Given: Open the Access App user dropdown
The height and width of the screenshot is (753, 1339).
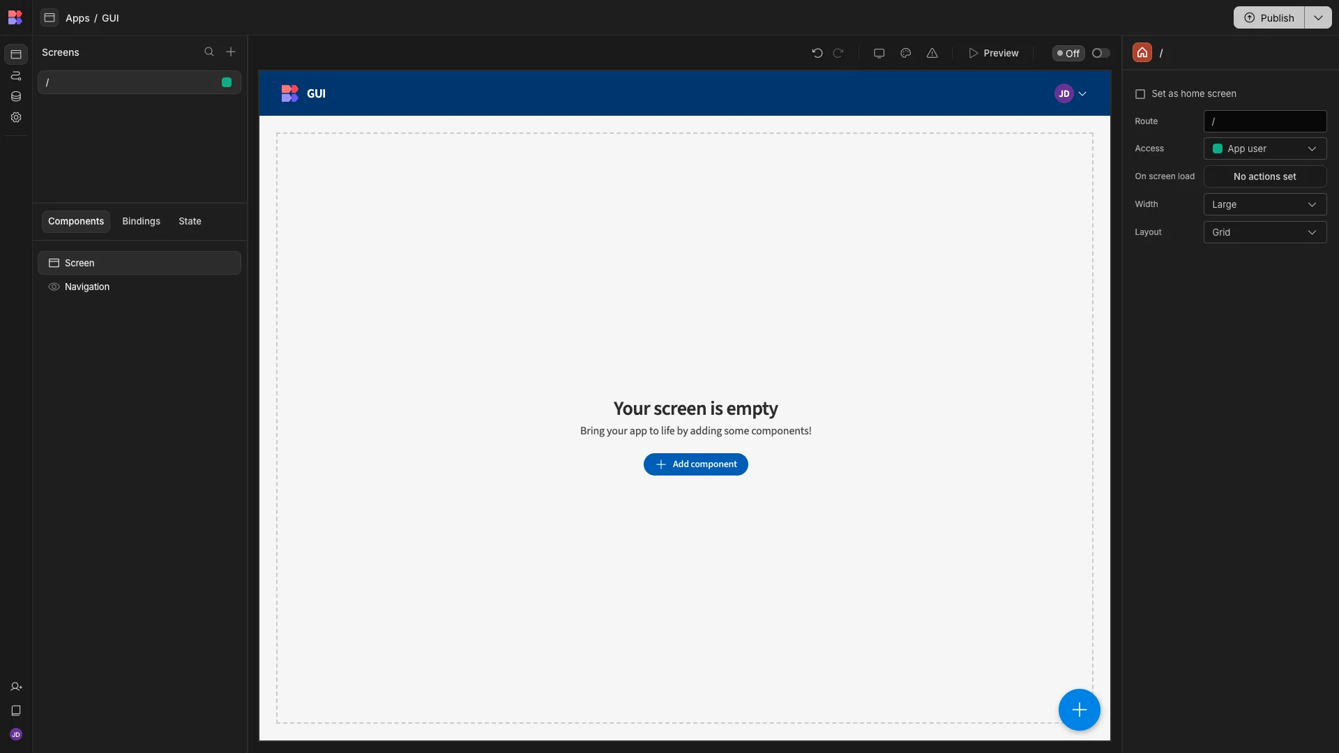Looking at the screenshot, I should [1264, 149].
